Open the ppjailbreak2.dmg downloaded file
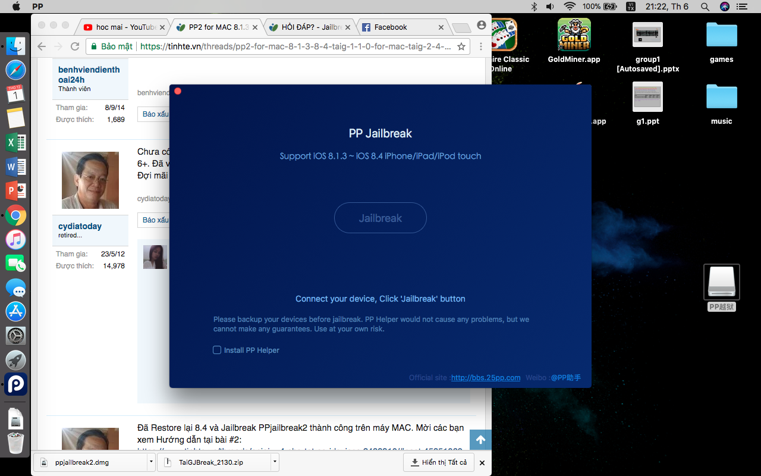Screen dimensions: 761x476 (89, 462)
